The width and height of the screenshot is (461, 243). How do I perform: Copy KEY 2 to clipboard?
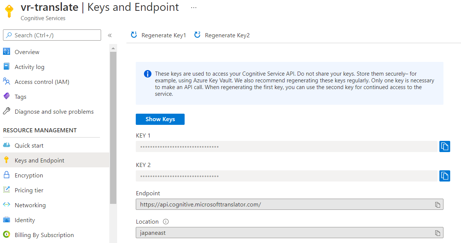point(445,176)
